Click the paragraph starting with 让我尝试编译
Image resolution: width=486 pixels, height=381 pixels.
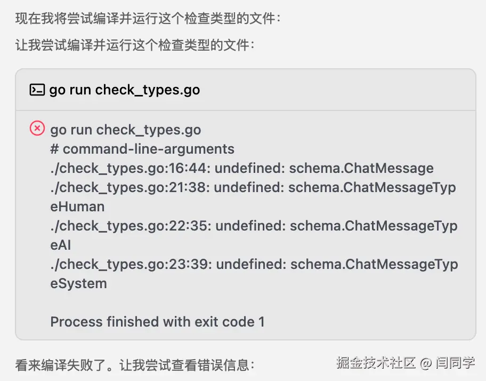[x=135, y=45]
